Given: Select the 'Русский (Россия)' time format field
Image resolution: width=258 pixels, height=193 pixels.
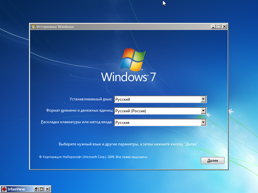Looking at the screenshot, I should (158, 111).
